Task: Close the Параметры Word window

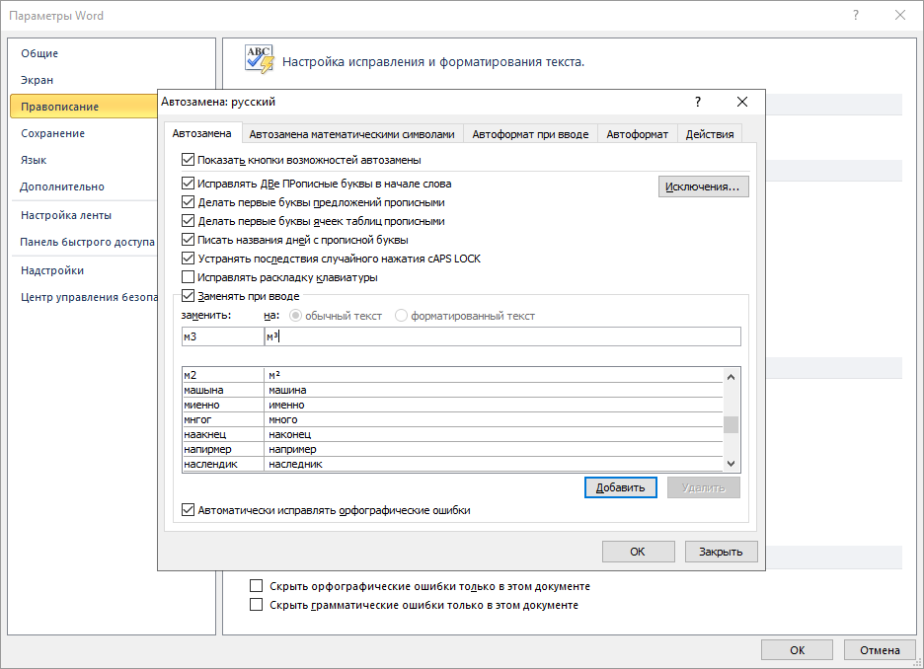Action: click(x=900, y=16)
